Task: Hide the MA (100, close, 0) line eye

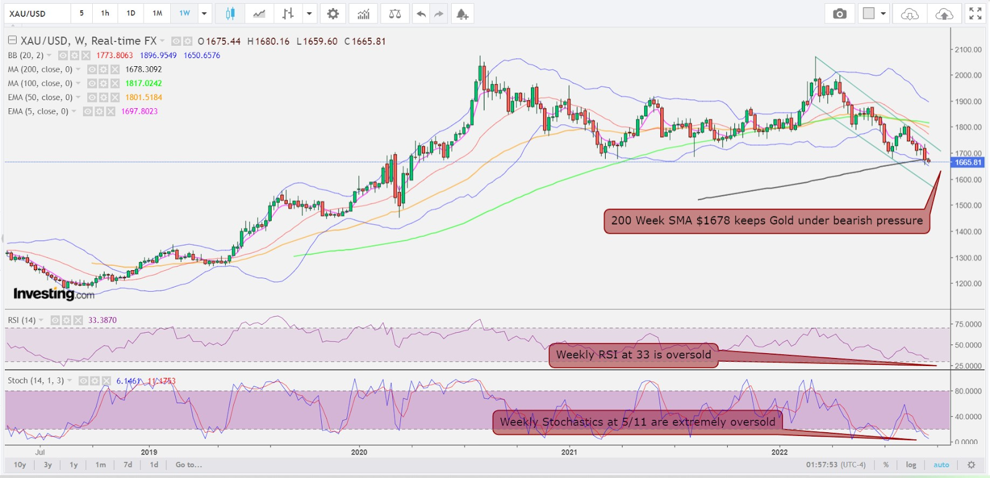Action: [x=92, y=83]
